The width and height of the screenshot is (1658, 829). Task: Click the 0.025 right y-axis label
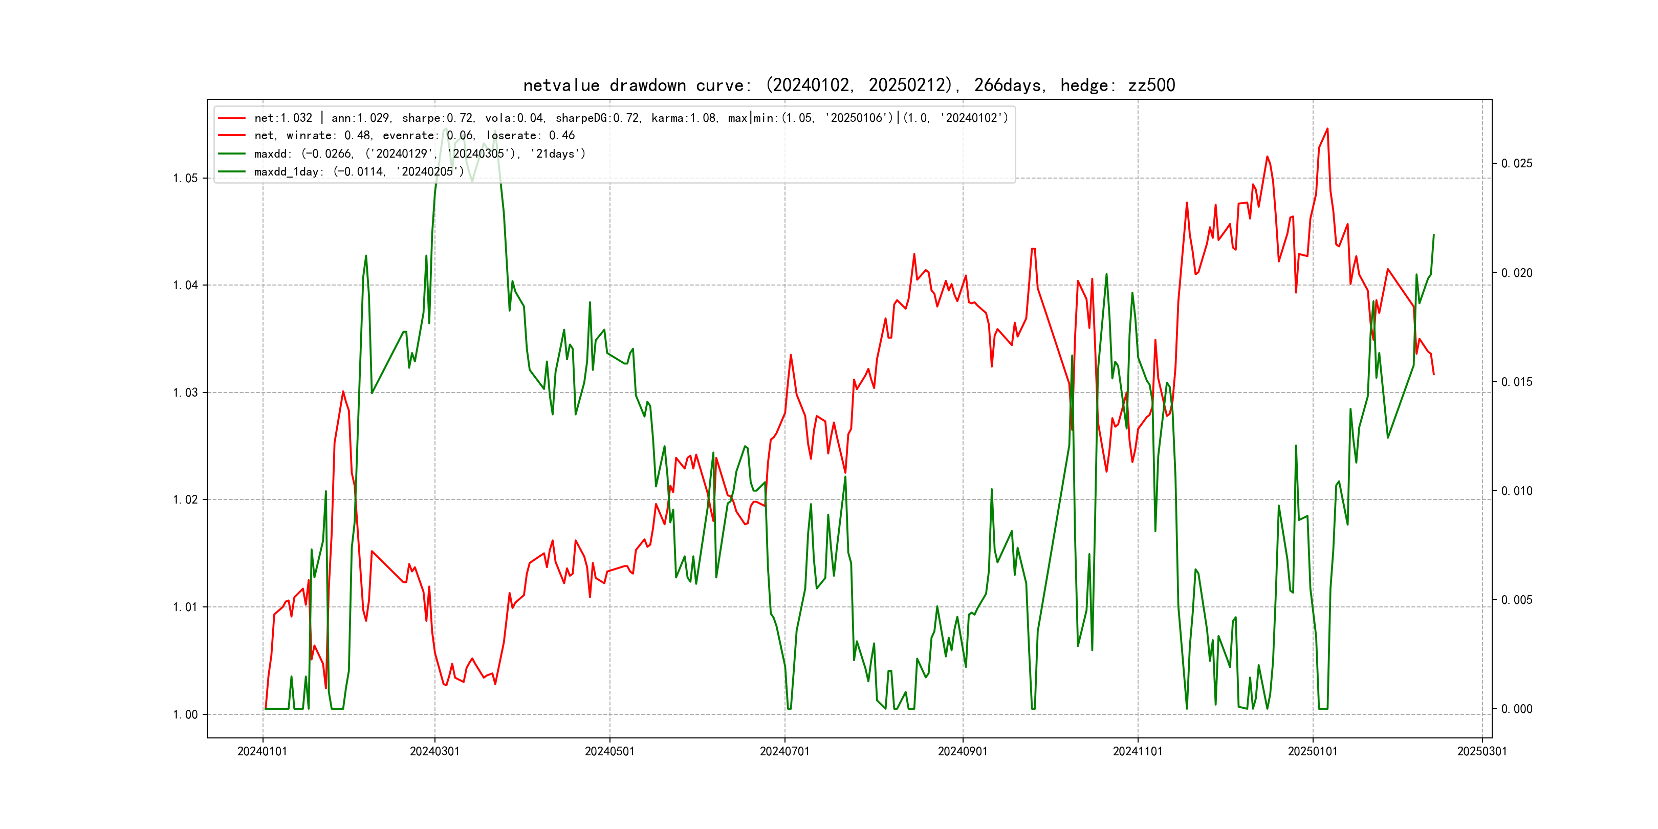pyautogui.click(x=1516, y=163)
